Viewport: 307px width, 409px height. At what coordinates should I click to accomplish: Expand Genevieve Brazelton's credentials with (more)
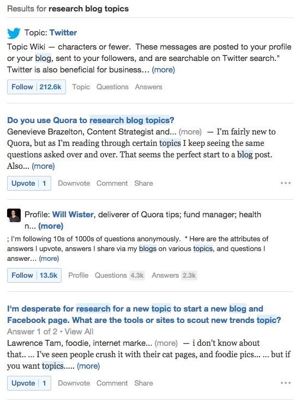(190, 132)
